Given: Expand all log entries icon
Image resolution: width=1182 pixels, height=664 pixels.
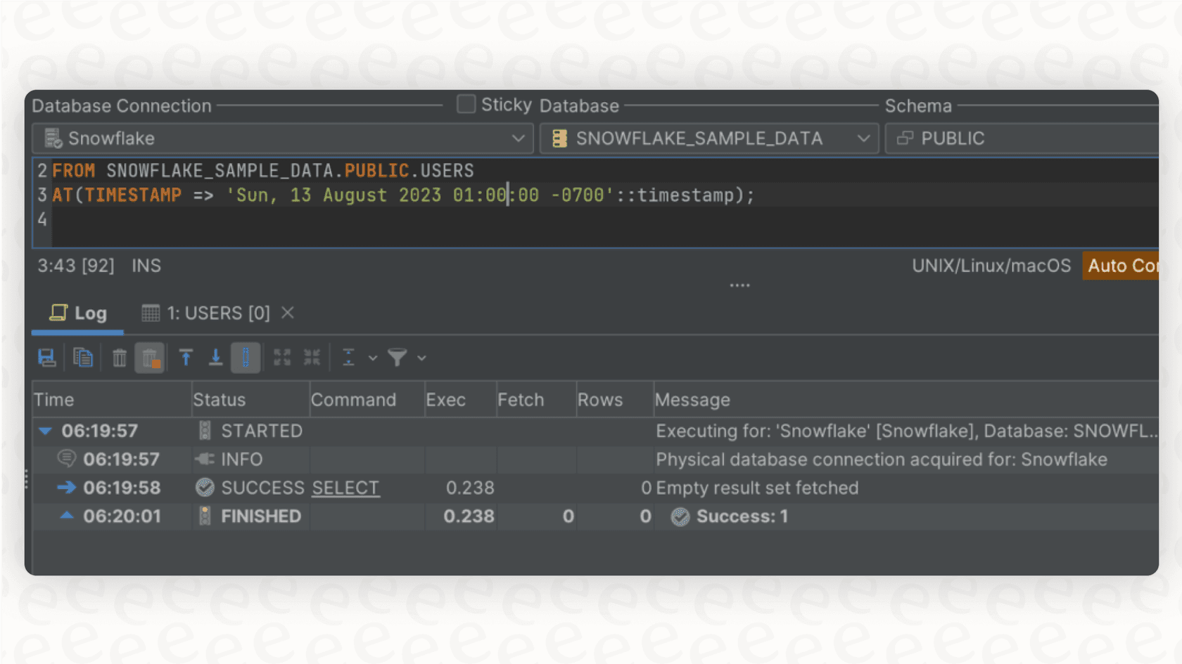Looking at the screenshot, I should click(x=282, y=357).
